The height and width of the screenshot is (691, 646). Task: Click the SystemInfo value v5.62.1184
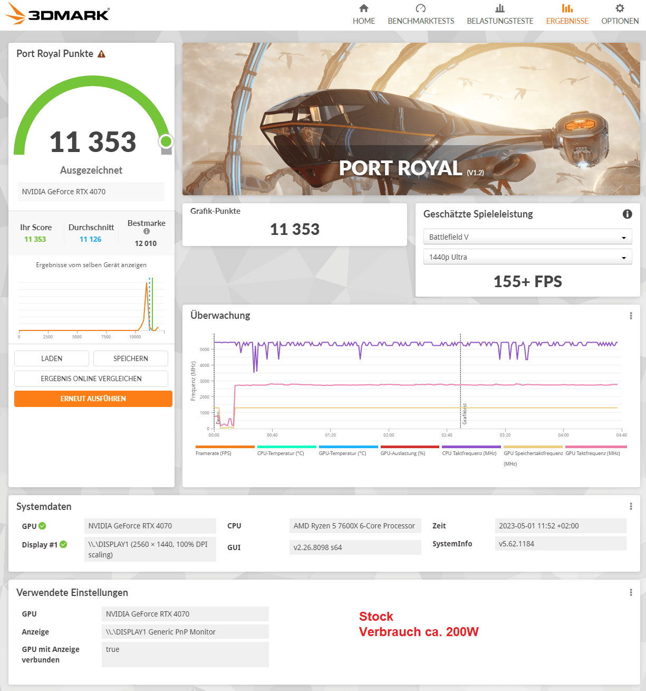[561, 544]
